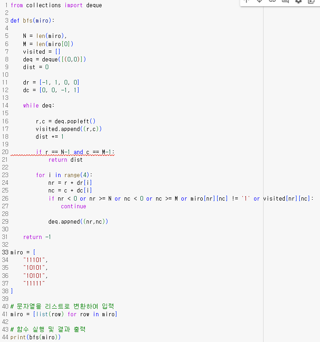Click 'r,c = deq.popleft()' line
The image size is (320, 342).
click(65, 121)
